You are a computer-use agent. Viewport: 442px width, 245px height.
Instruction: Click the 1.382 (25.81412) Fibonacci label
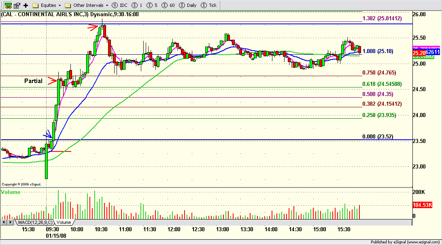(382, 18)
